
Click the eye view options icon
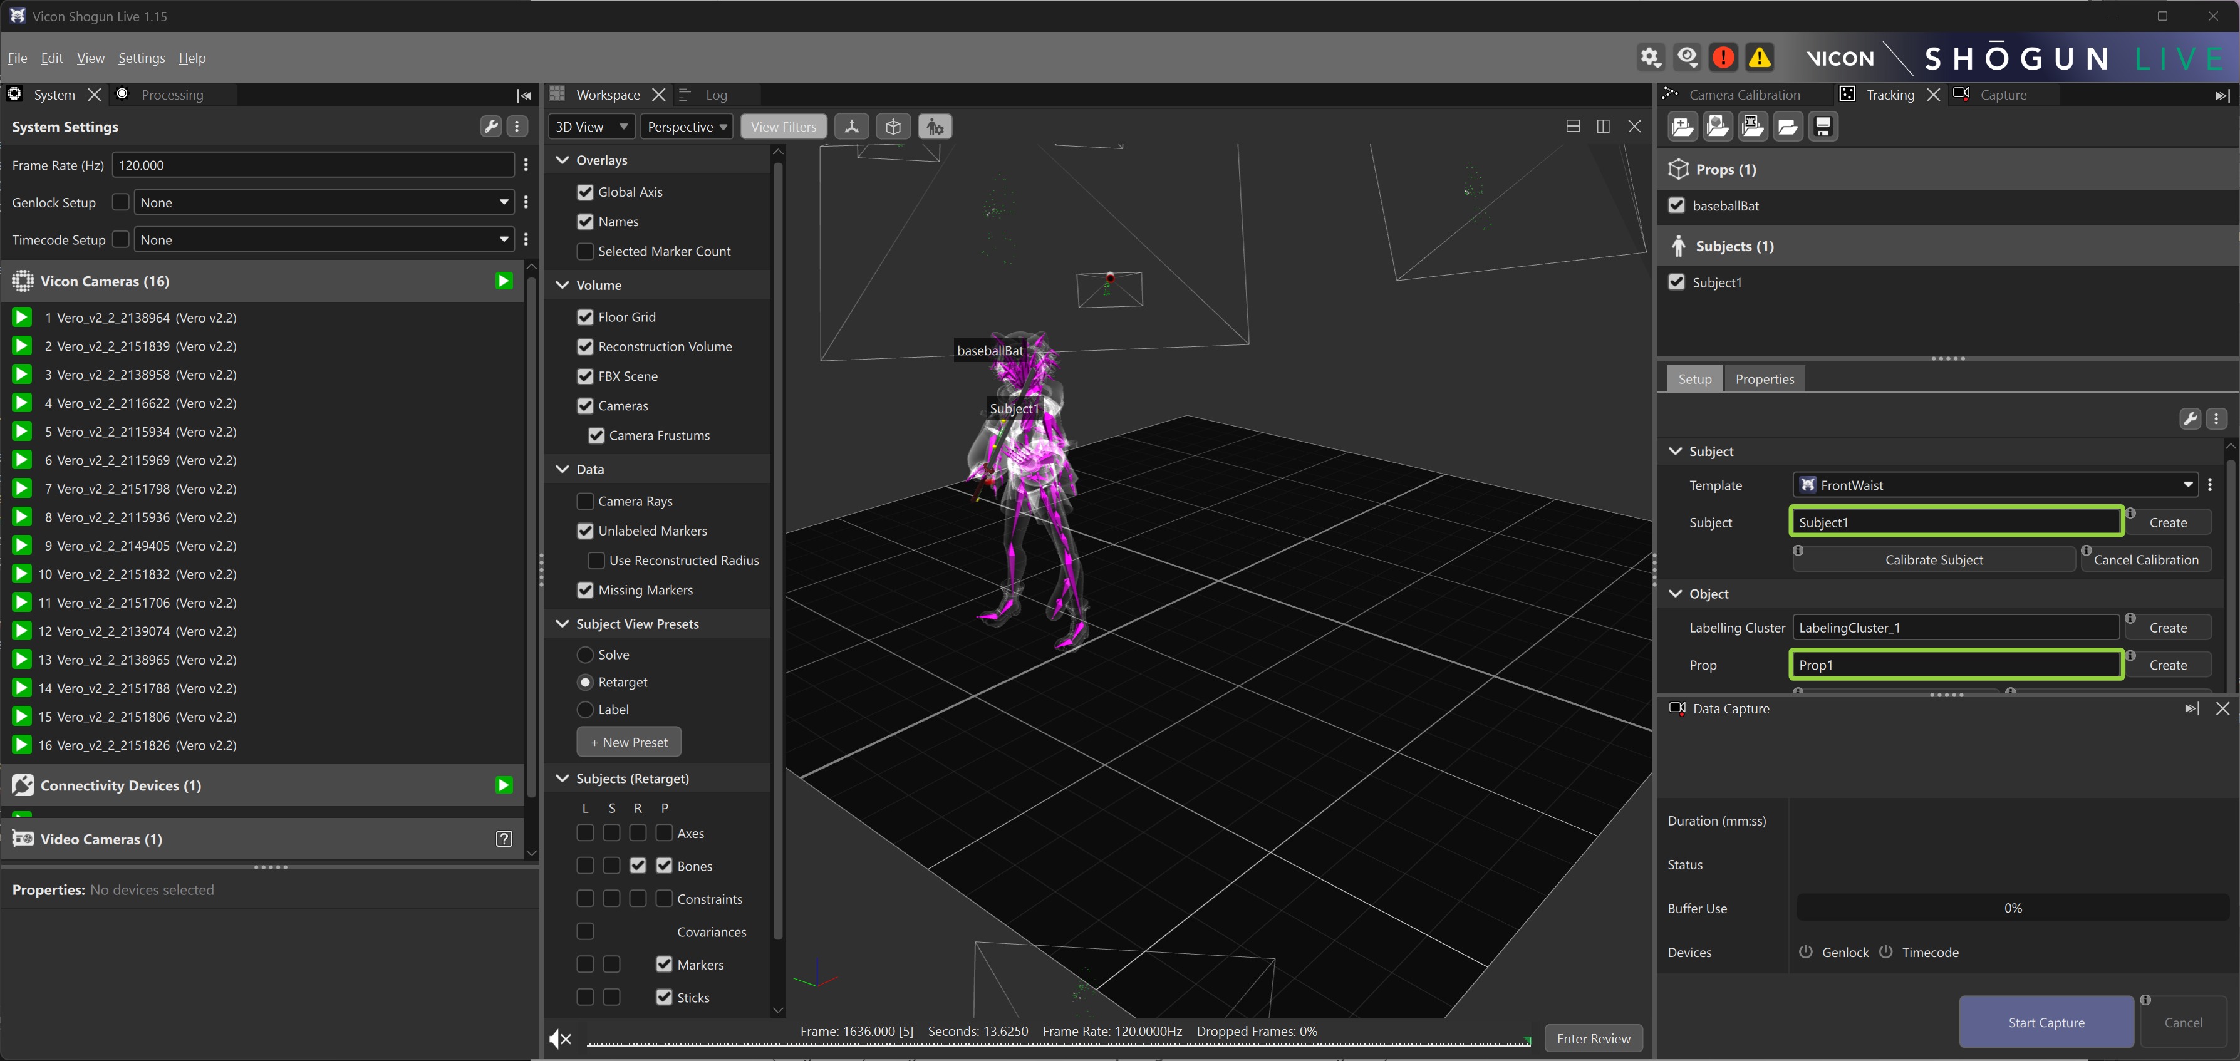(x=1687, y=58)
